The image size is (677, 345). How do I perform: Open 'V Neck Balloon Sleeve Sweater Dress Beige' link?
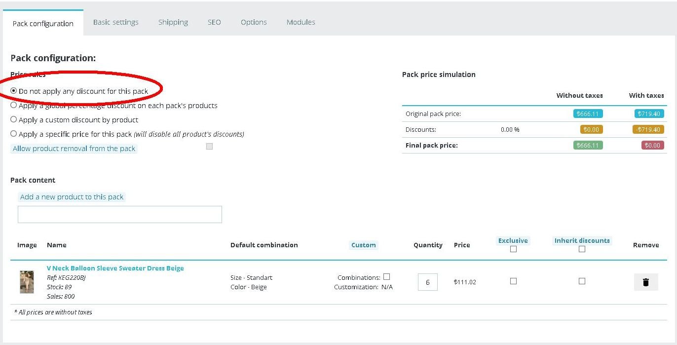click(x=115, y=268)
